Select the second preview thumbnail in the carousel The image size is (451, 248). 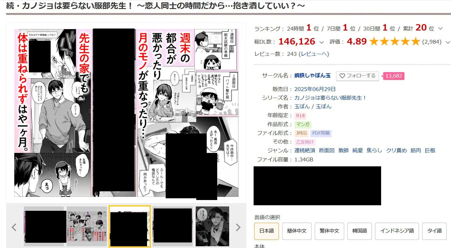click(87, 226)
